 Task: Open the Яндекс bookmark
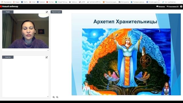pyautogui.click(x=16, y=2)
